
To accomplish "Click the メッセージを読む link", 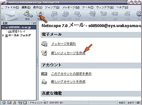I will (x=63, y=44).
